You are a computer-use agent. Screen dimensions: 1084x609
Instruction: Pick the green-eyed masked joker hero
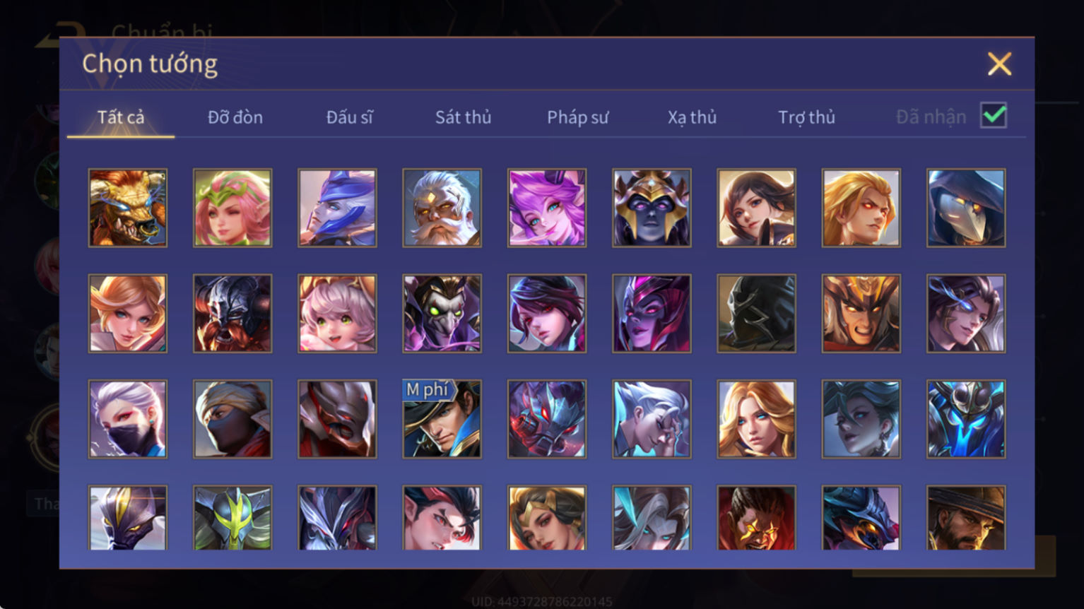(442, 313)
